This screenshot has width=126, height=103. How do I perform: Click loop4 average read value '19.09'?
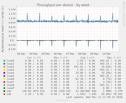click(79, 73)
